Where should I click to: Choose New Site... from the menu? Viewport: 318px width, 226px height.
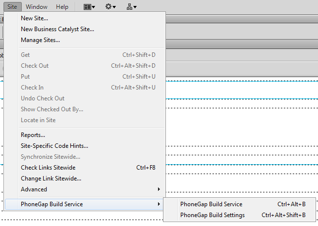(x=34, y=18)
